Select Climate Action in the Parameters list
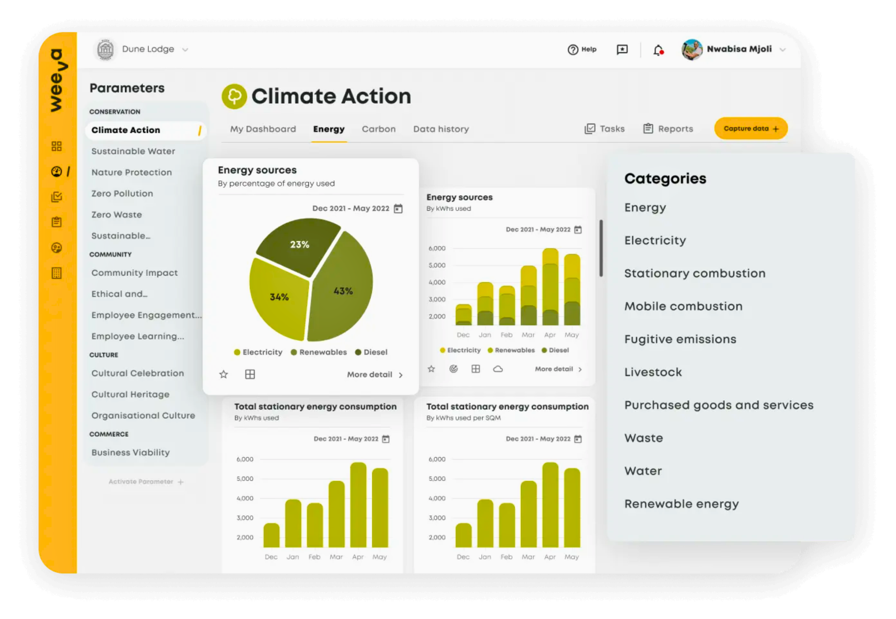 (x=126, y=130)
